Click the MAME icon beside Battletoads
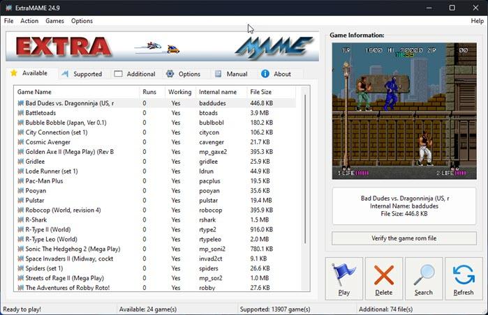 pyautogui.click(x=20, y=113)
